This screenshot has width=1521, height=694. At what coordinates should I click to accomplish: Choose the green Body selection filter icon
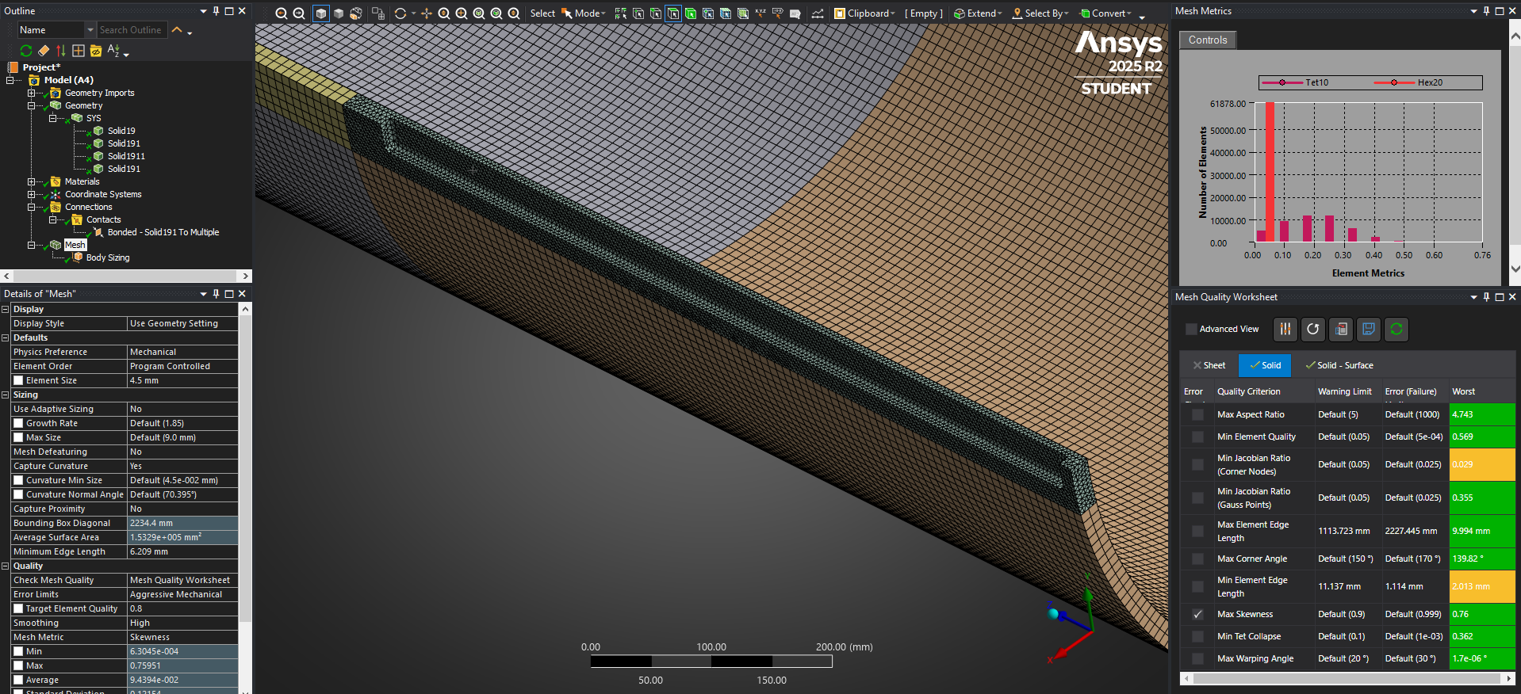[x=691, y=13]
